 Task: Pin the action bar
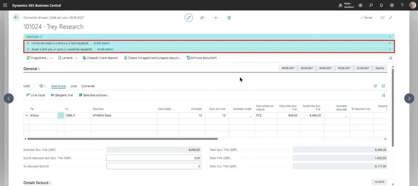[391, 58]
